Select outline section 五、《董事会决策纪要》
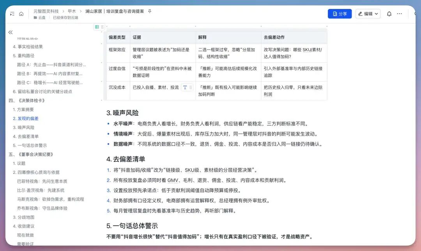The height and width of the screenshot is (251, 421). 31,154
